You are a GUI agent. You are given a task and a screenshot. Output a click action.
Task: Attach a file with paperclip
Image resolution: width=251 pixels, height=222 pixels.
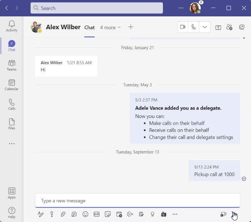(x=63, y=214)
